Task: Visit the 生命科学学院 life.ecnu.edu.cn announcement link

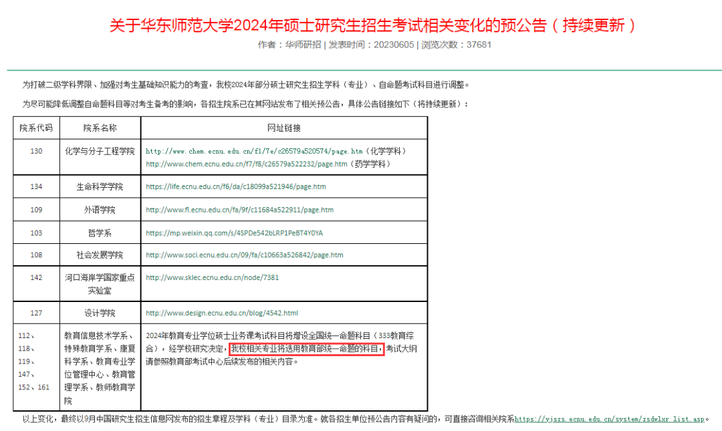Action: (x=235, y=186)
